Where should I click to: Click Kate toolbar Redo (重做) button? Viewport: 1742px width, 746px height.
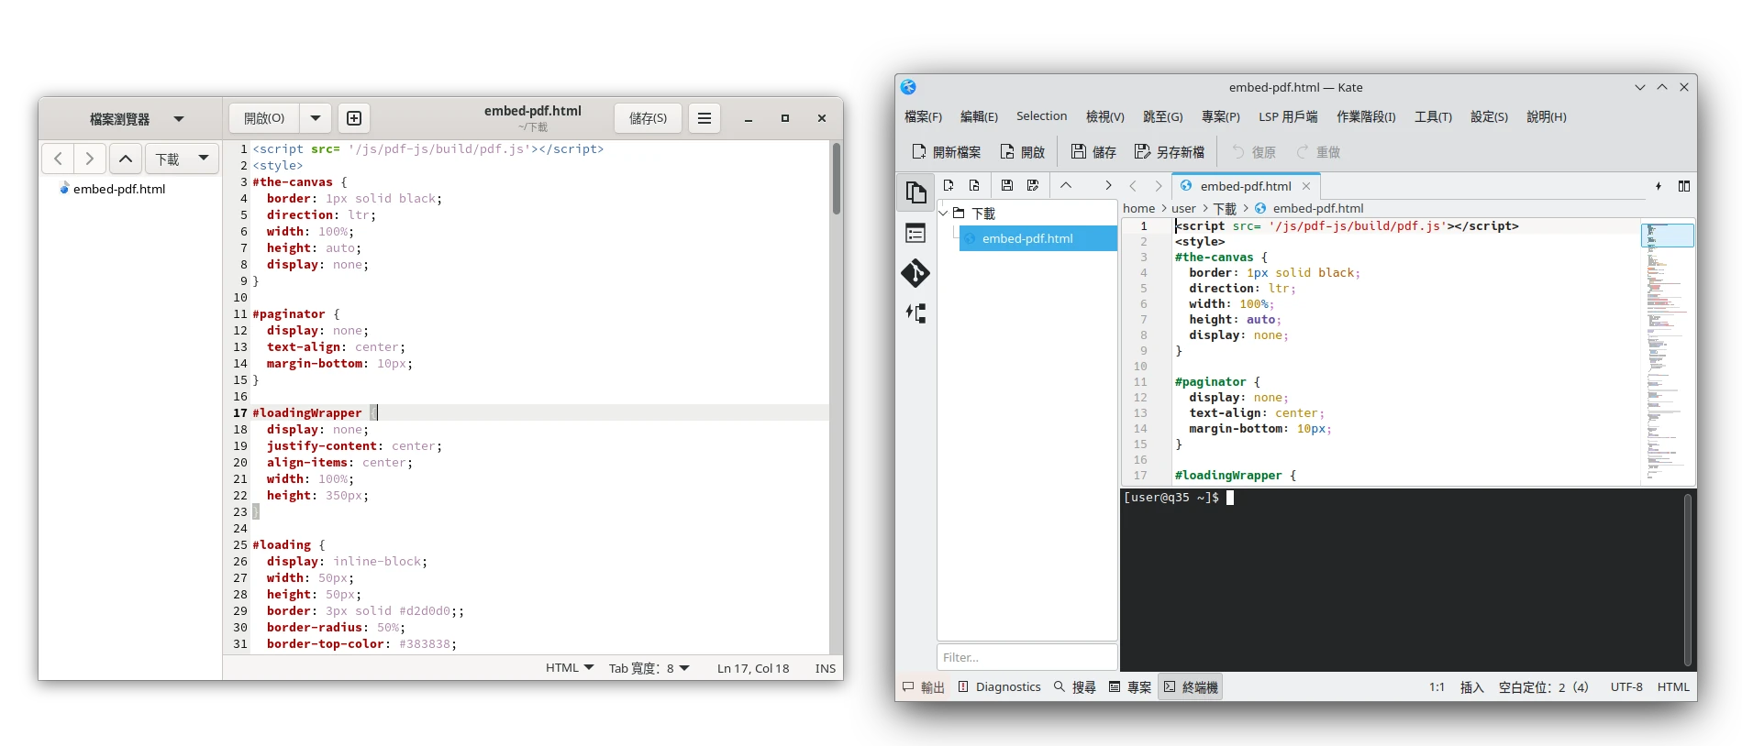click(x=1318, y=152)
